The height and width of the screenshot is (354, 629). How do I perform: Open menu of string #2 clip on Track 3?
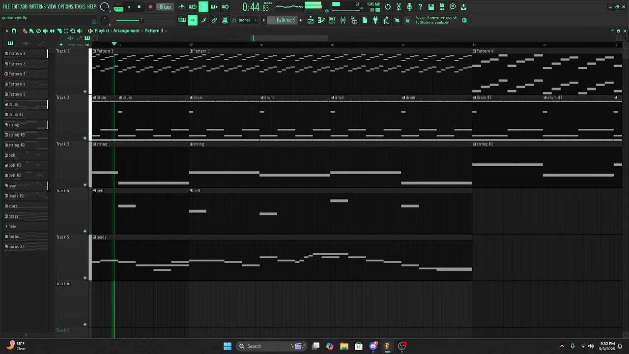pyautogui.click(x=475, y=144)
